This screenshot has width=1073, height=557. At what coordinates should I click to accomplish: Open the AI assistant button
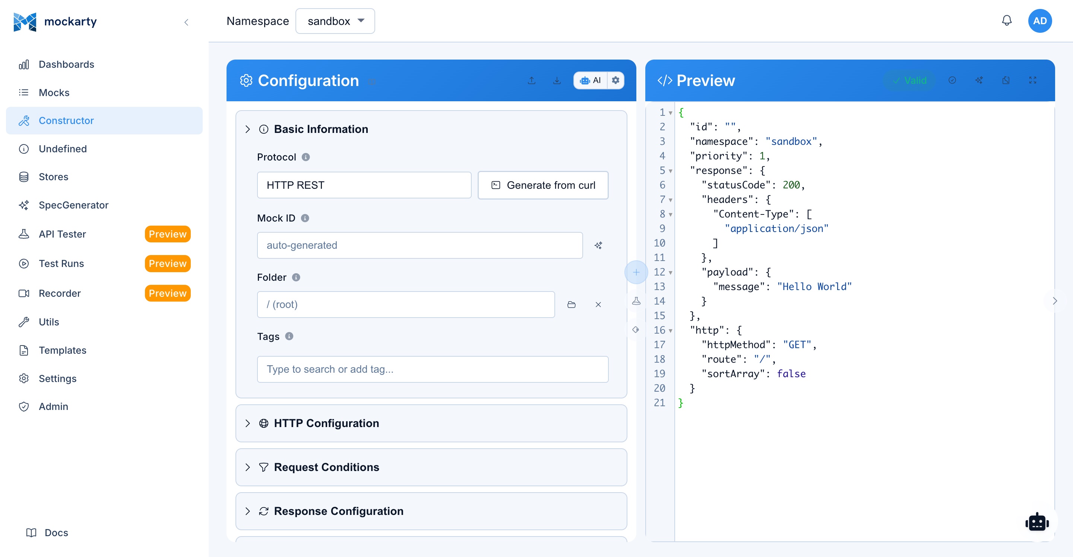pyautogui.click(x=590, y=80)
